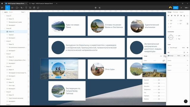190x107 pixels.
Task: Add a stroke via Stroke plus
Action: click(187, 61)
